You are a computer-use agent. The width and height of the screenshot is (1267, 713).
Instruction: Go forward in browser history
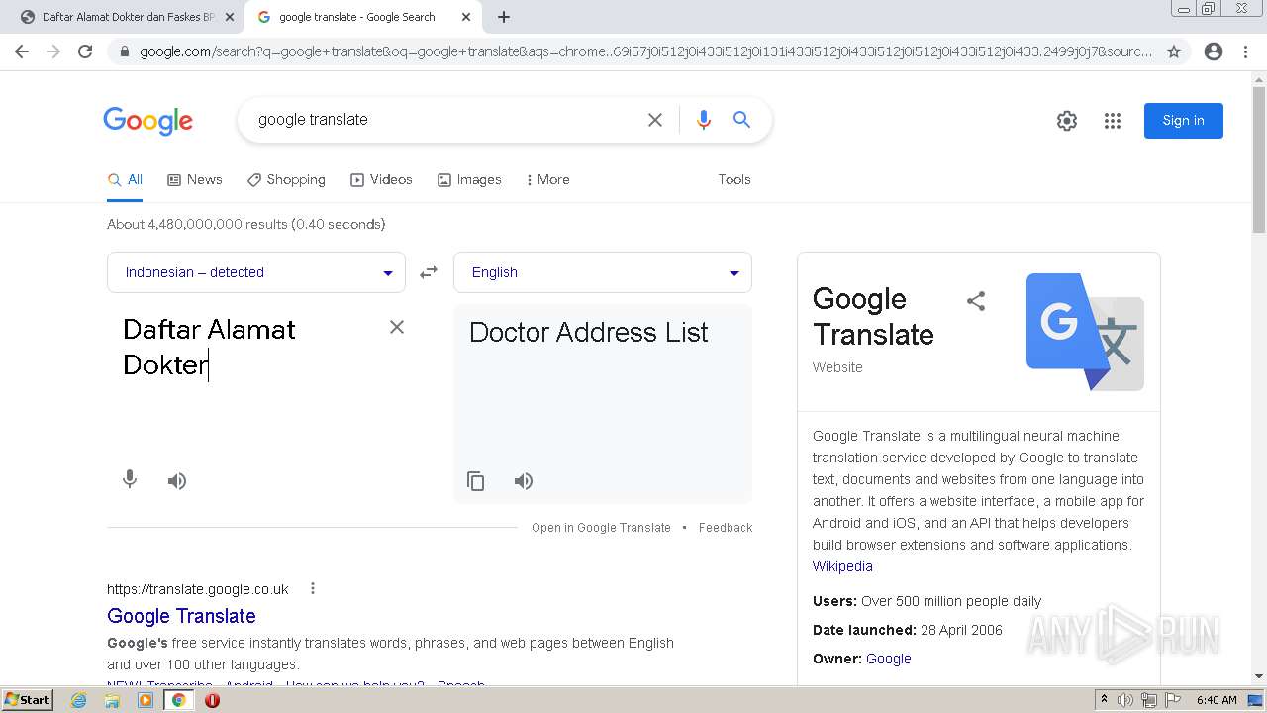53,51
